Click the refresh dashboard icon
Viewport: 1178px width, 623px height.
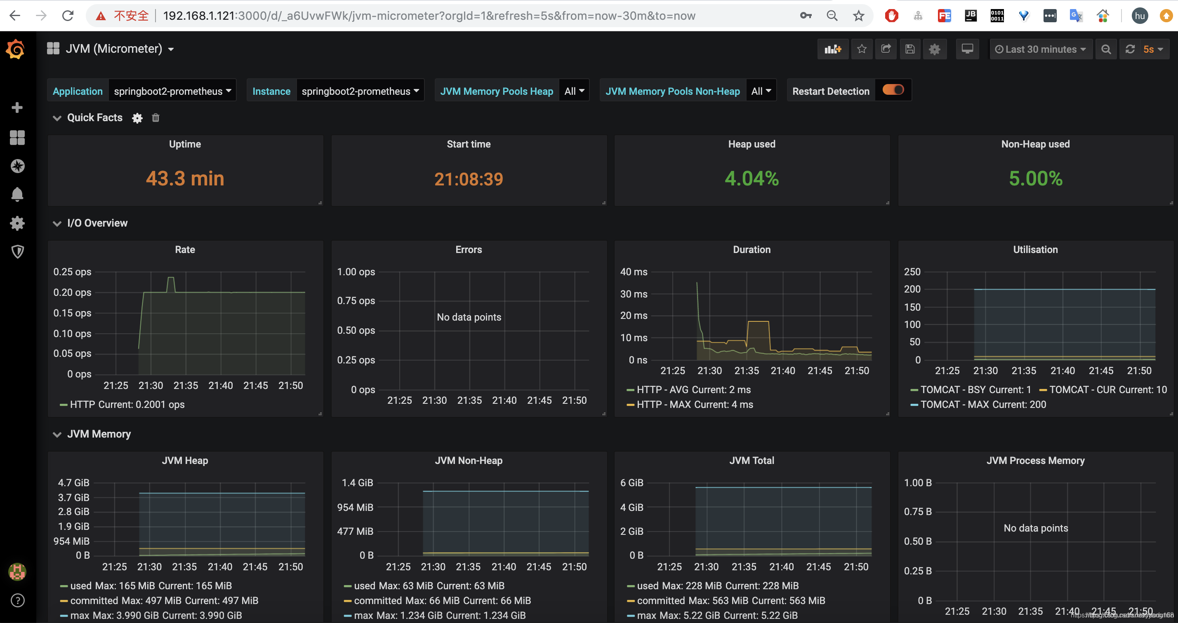point(1130,49)
